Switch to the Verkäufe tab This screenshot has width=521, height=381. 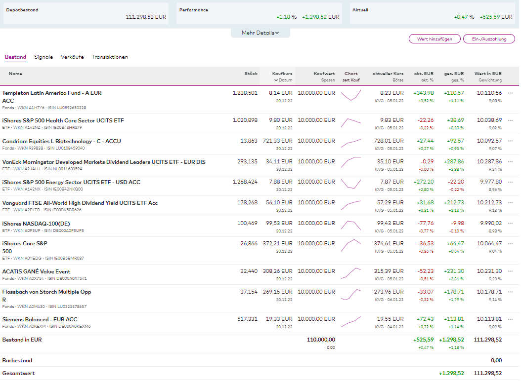tap(72, 57)
